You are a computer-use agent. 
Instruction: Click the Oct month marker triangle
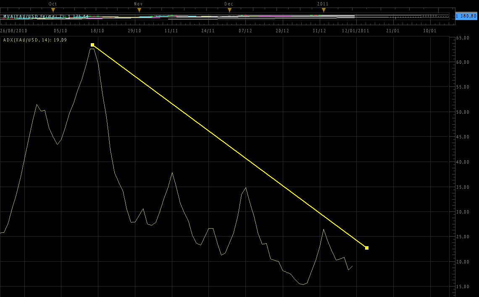click(53, 10)
